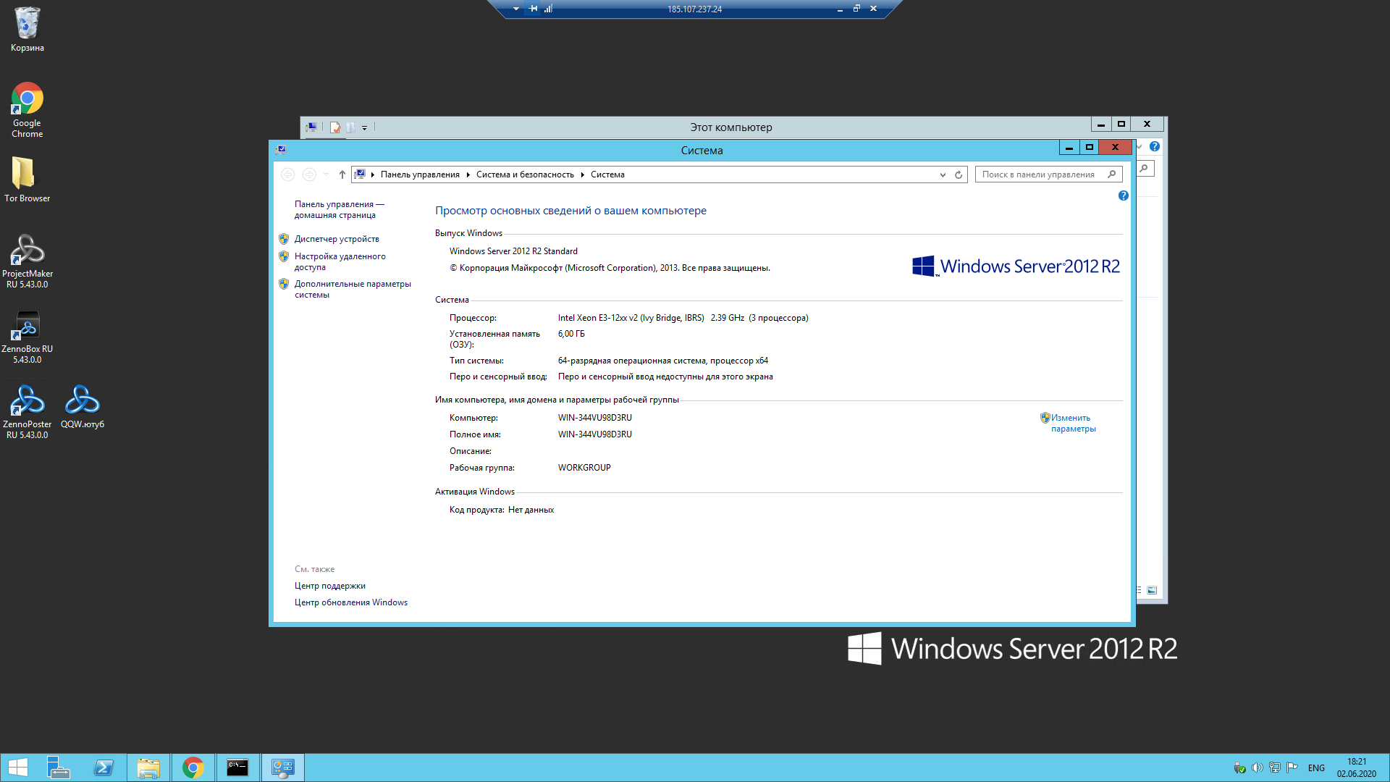Open File Explorer from the taskbar
Image resolution: width=1390 pixels, height=782 pixels.
(x=148, y=768)
